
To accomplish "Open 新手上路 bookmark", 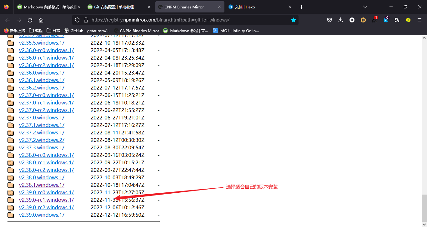I will point(14,31).
